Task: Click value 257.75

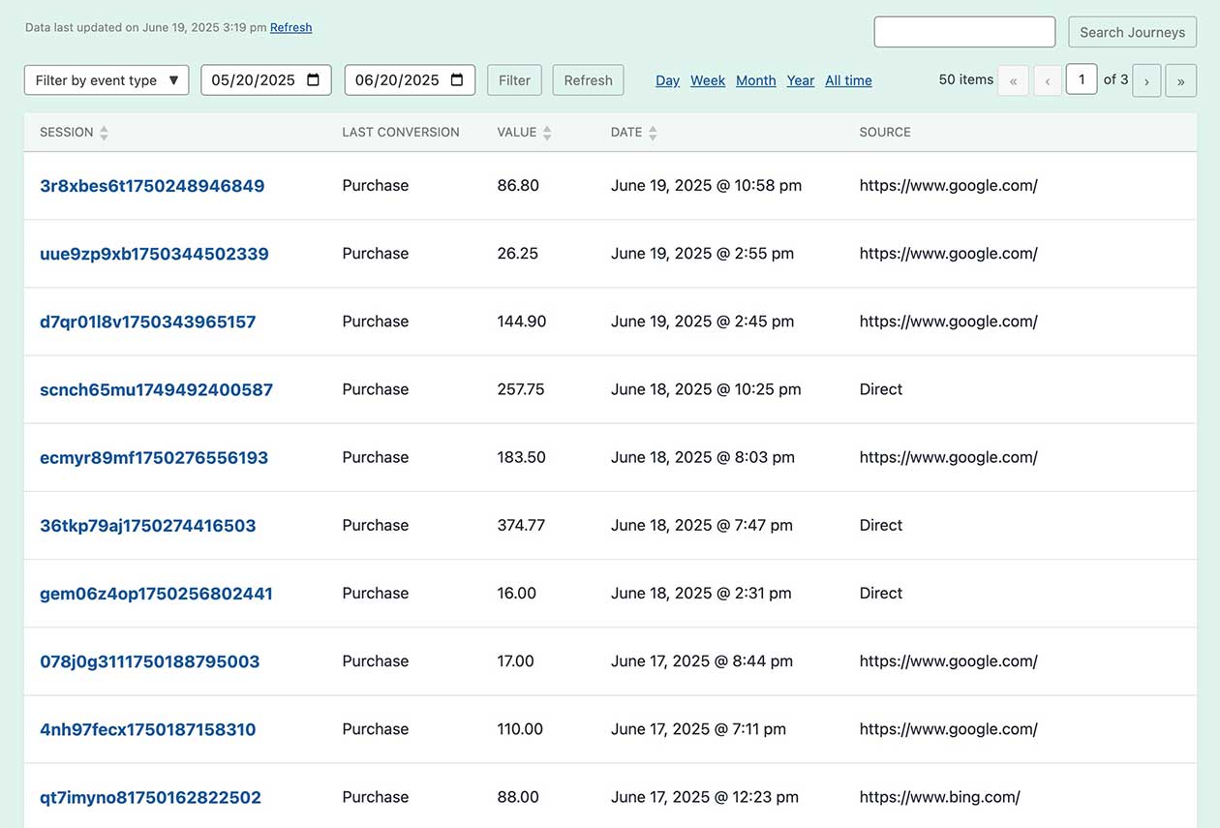Action: (x=521, y=389)
